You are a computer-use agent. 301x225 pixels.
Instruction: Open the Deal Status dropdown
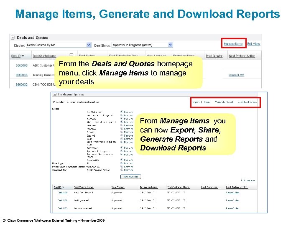[x=142, y=45]
